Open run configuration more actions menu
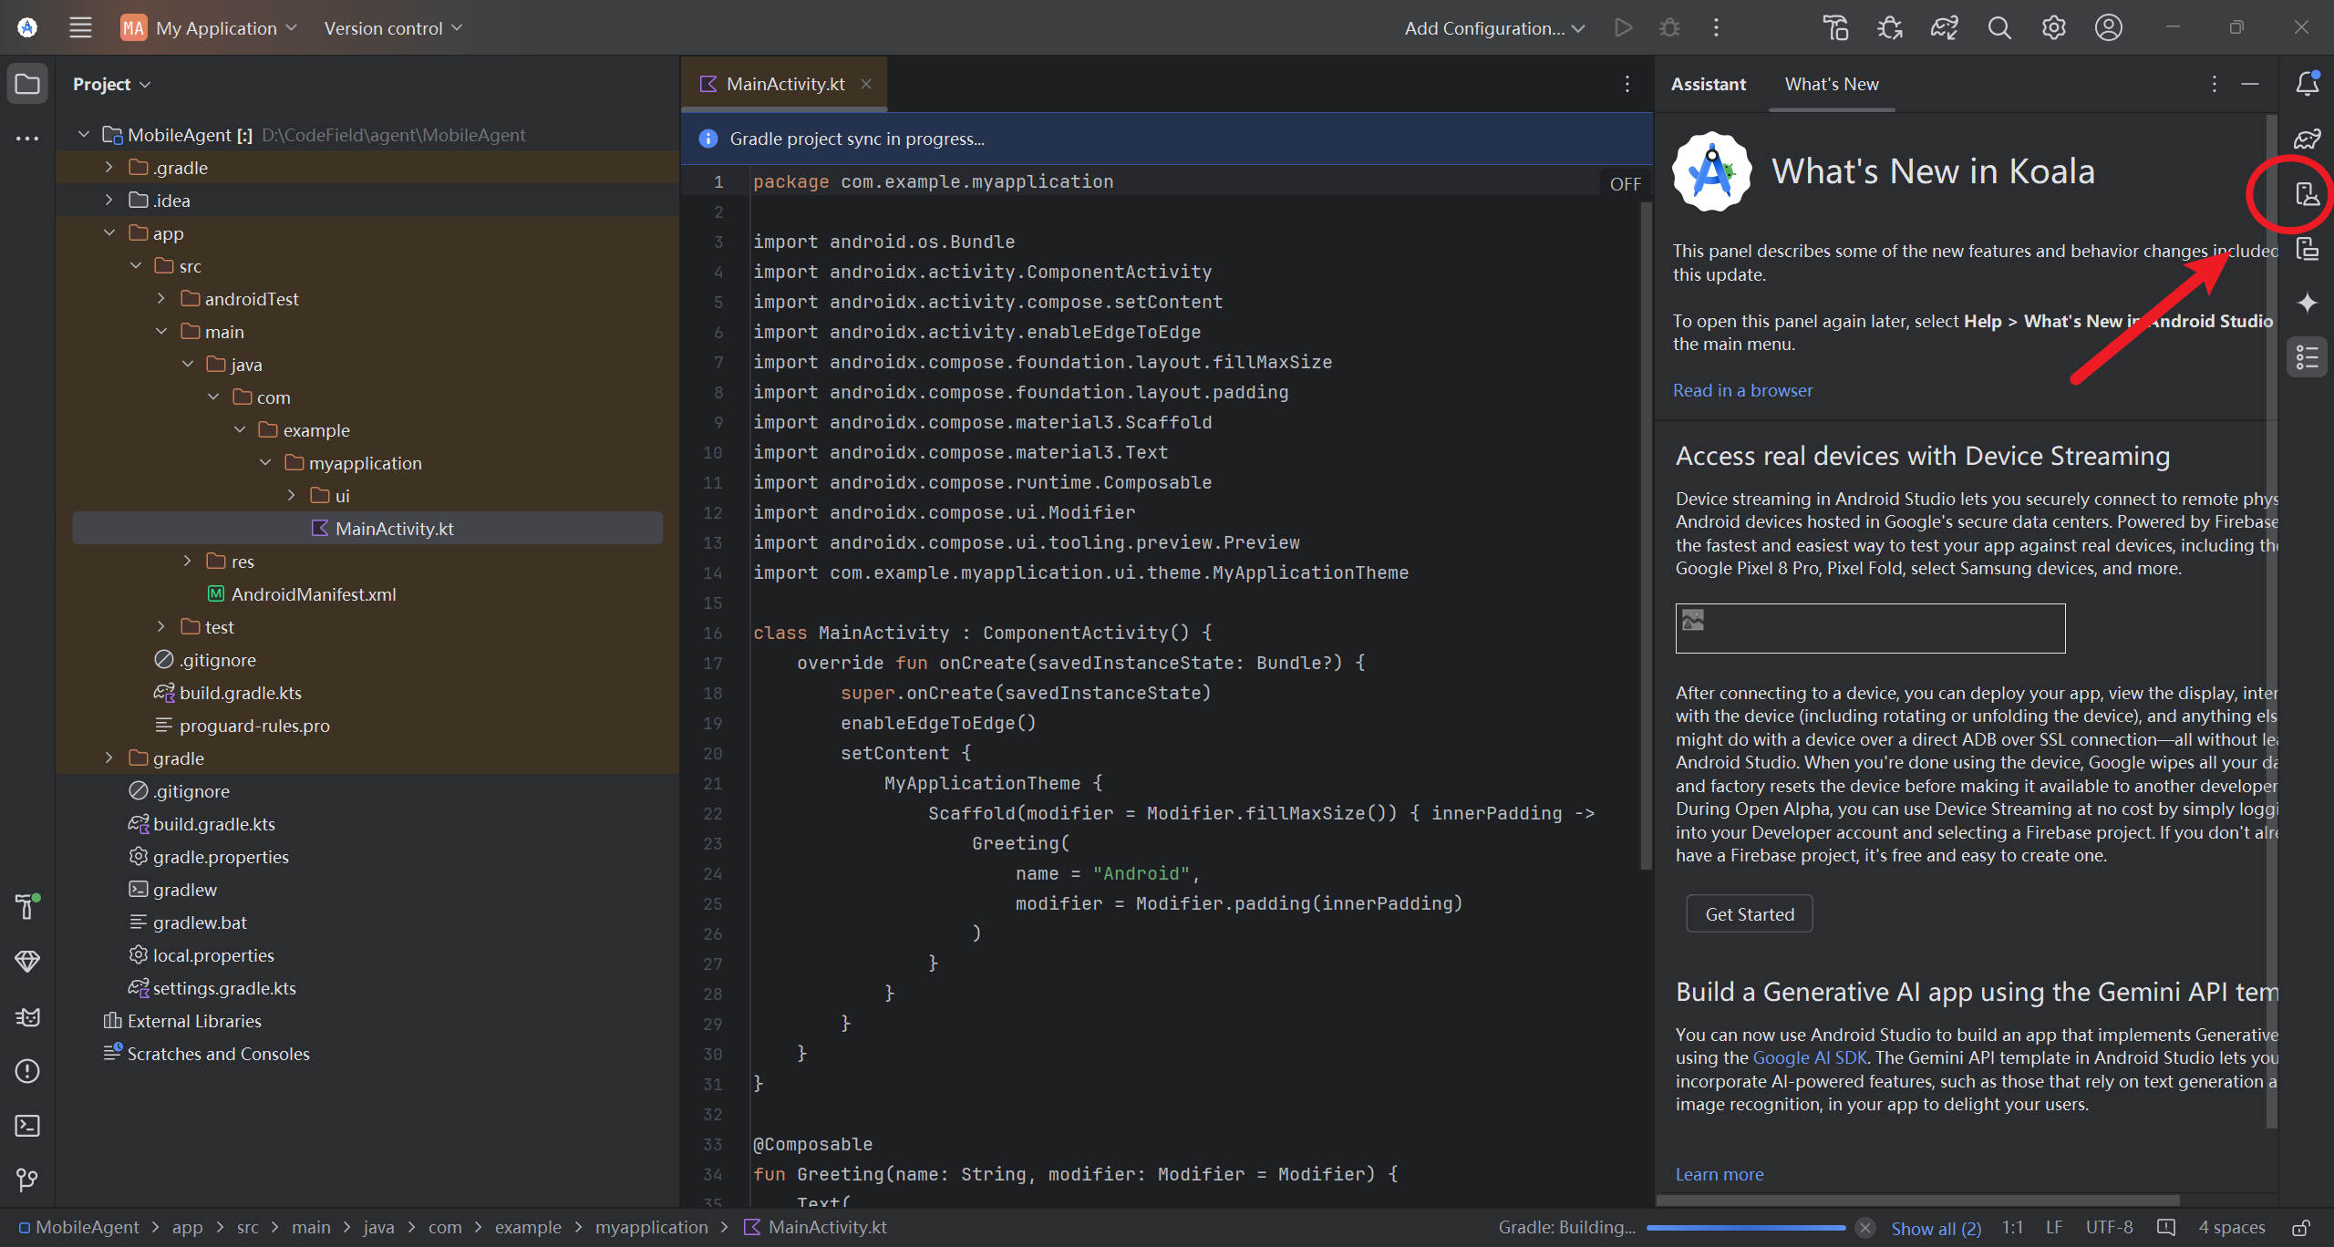Viewport: 2334px width, 1247px height. 1716,27
